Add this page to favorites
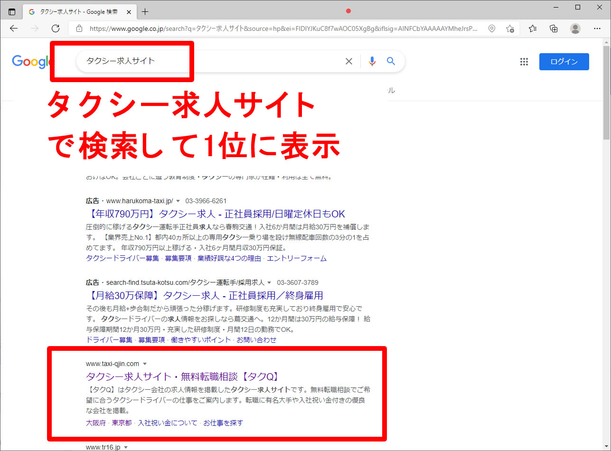Viewport: 611px width, 451px height. click(510, 28)
